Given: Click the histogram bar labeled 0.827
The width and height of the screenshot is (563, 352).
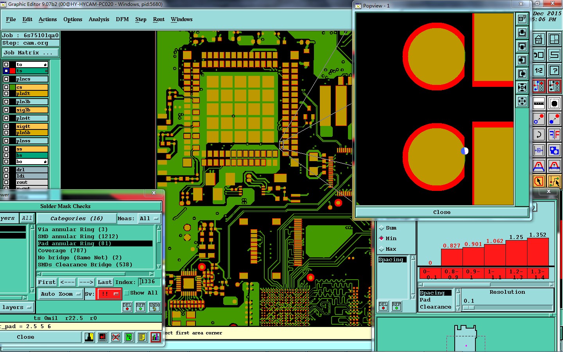Looking at the screenshot, I should tap(452, 258).
